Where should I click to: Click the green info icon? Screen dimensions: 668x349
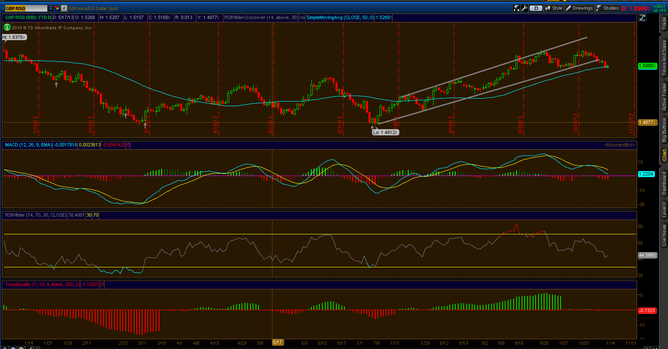(x=7, y=27)
